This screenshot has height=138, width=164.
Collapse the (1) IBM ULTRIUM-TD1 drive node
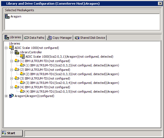point(11,61)
